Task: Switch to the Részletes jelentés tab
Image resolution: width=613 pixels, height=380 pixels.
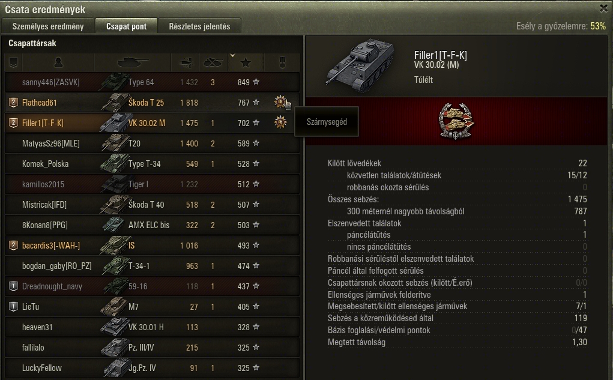Action: pos(199,26)
